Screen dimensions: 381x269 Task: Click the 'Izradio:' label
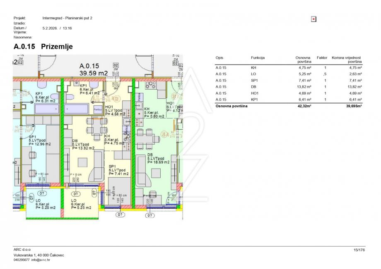click(19, 23)
